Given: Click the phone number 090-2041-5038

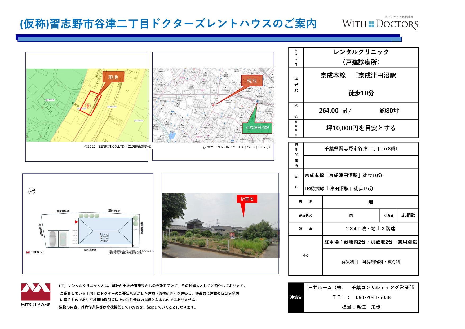Looking at the screenshot, I should point(373,297).
